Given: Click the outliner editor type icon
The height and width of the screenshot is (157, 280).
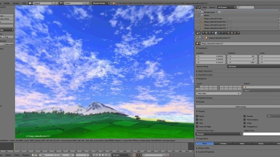Looking at the screenshot, I should click(x=198, y=7).
